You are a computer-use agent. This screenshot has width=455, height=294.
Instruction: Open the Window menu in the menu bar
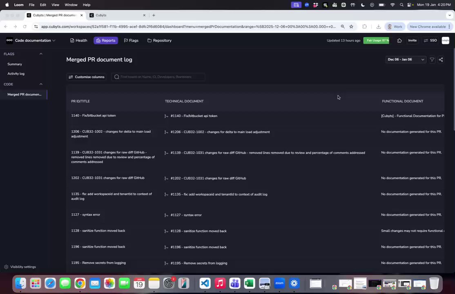point(71,5)
